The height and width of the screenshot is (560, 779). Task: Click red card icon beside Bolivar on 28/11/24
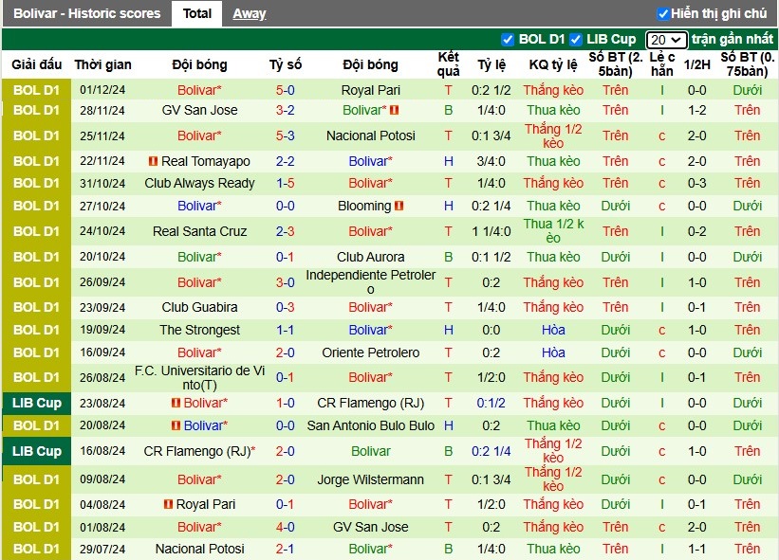[x=395, y=110]
